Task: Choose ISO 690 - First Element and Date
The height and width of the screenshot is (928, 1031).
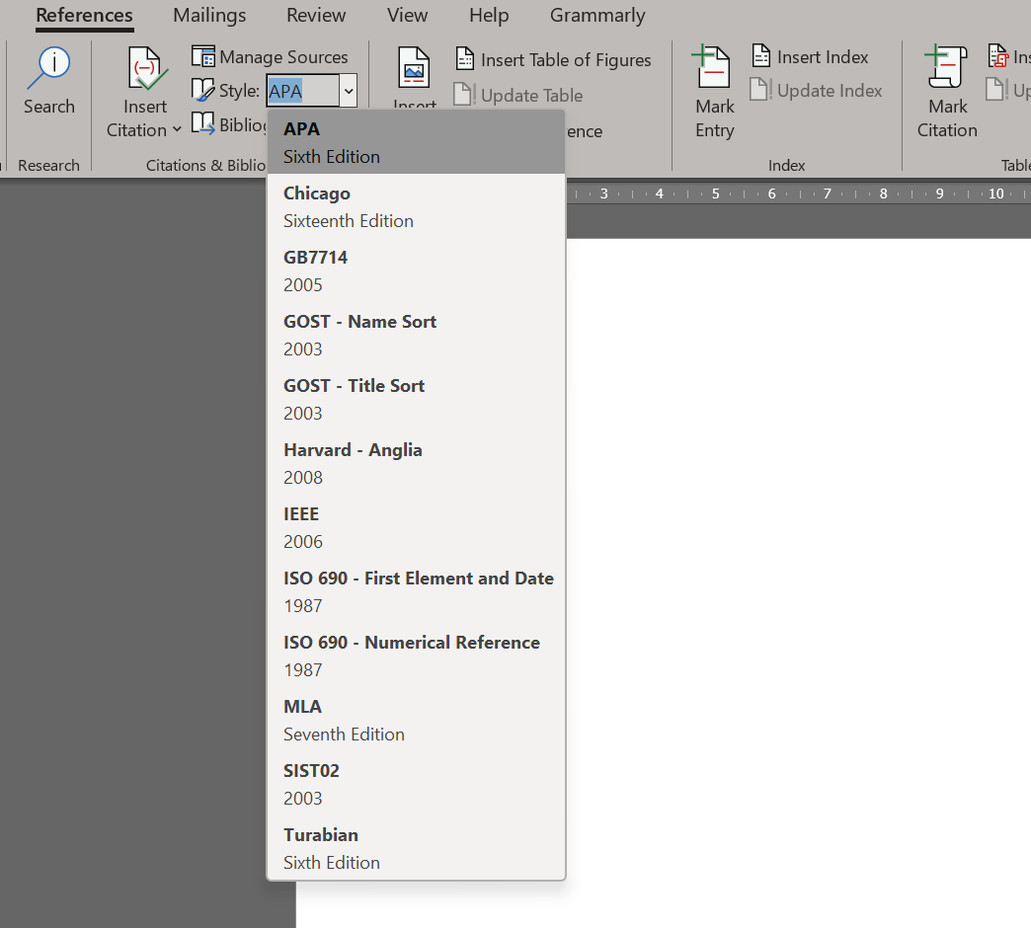Action: click(416, 591)
